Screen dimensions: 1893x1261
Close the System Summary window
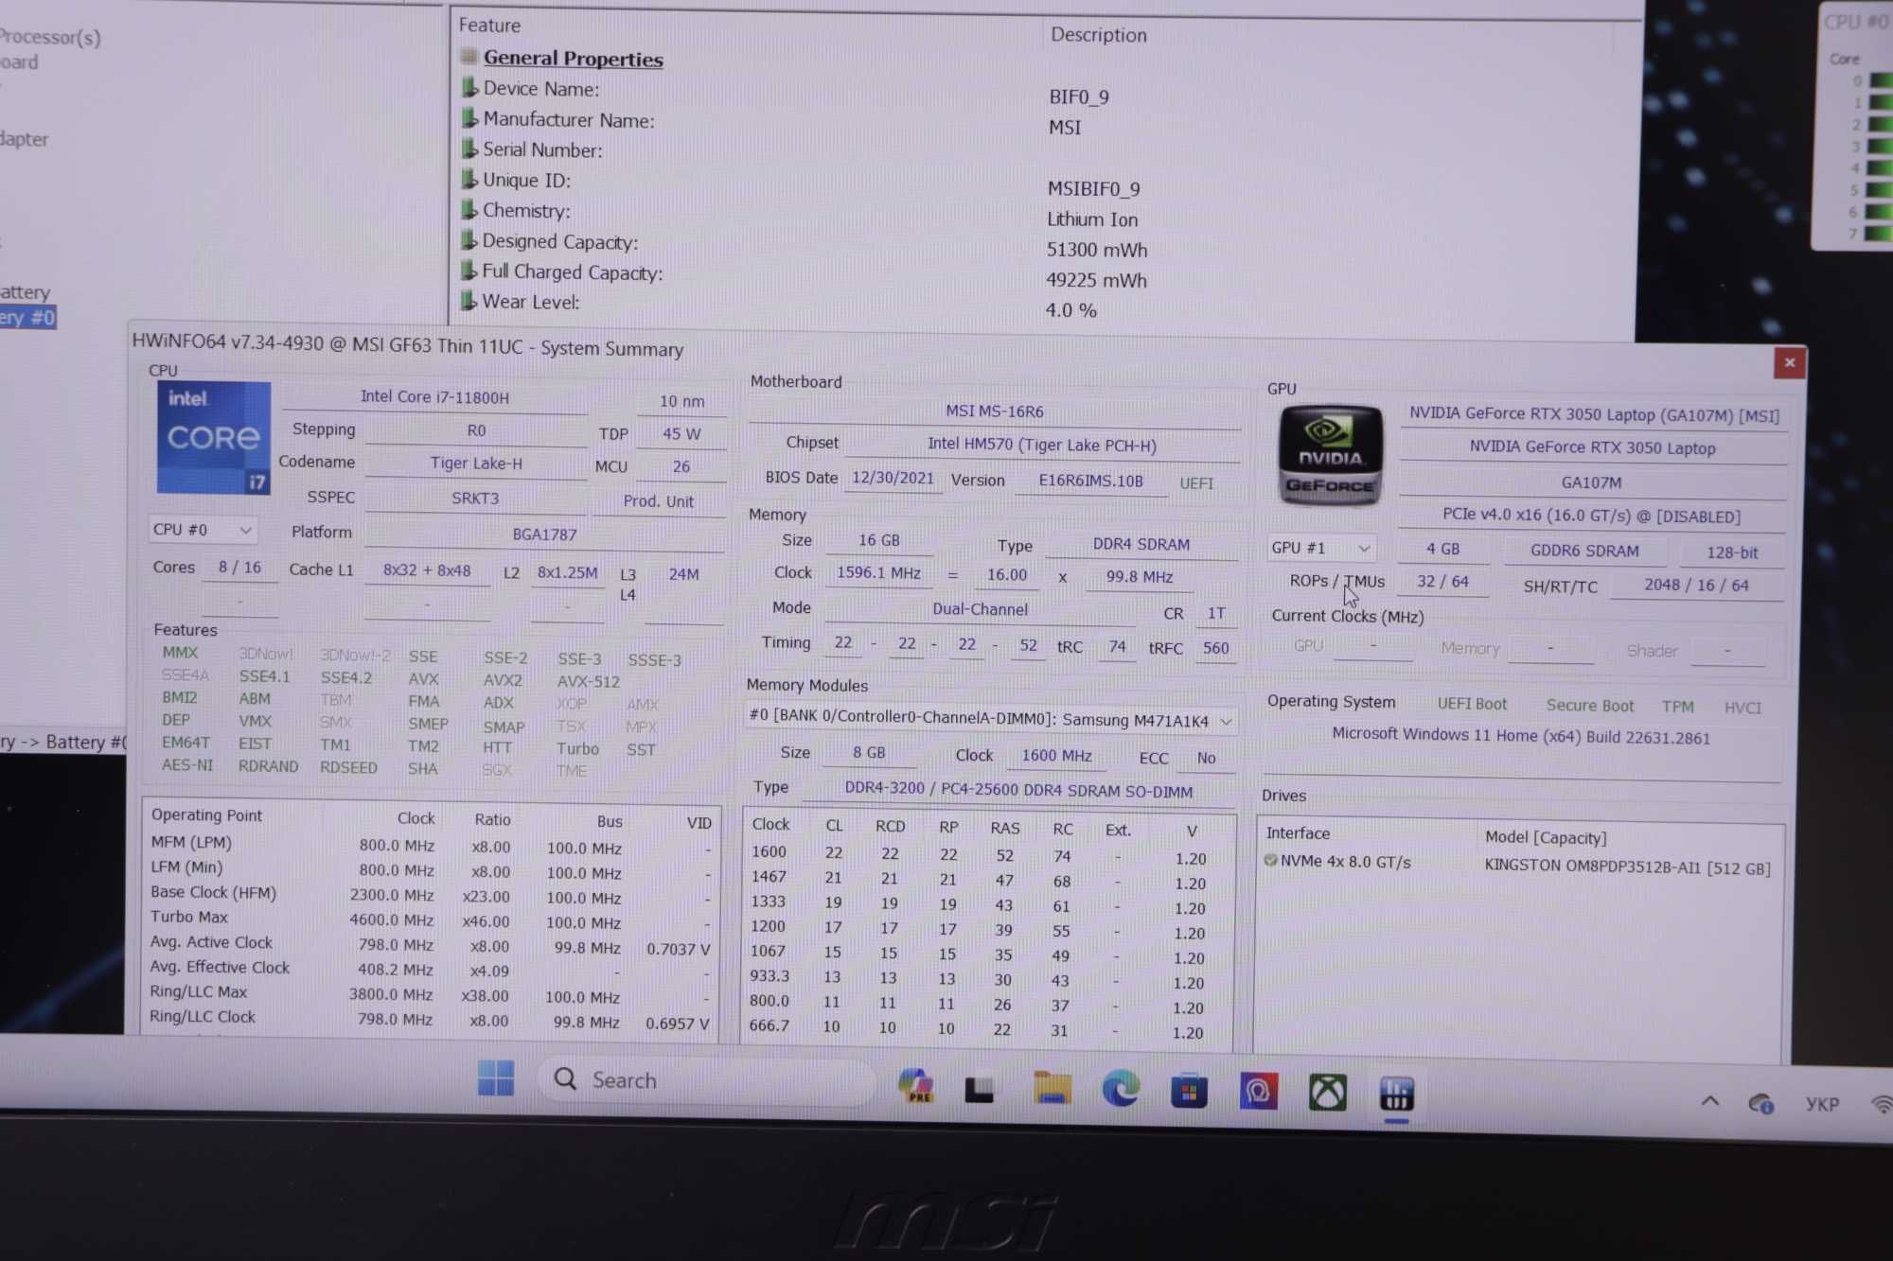coord(1789,362)
